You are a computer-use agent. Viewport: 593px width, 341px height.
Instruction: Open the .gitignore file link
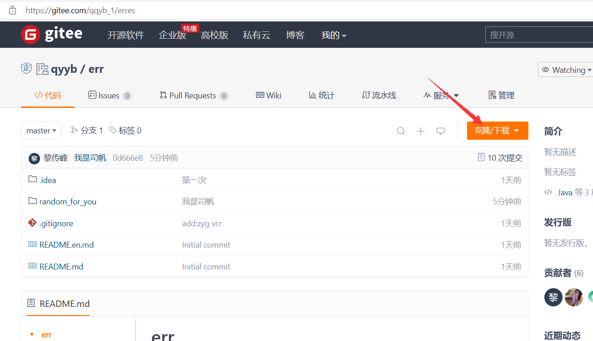tap(56, 223)
